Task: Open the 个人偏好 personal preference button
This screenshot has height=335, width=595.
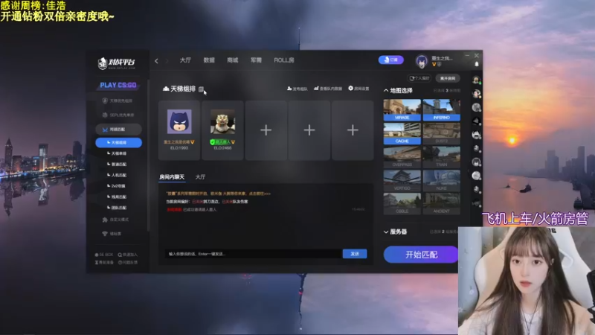Action: [x=419, y=78]
